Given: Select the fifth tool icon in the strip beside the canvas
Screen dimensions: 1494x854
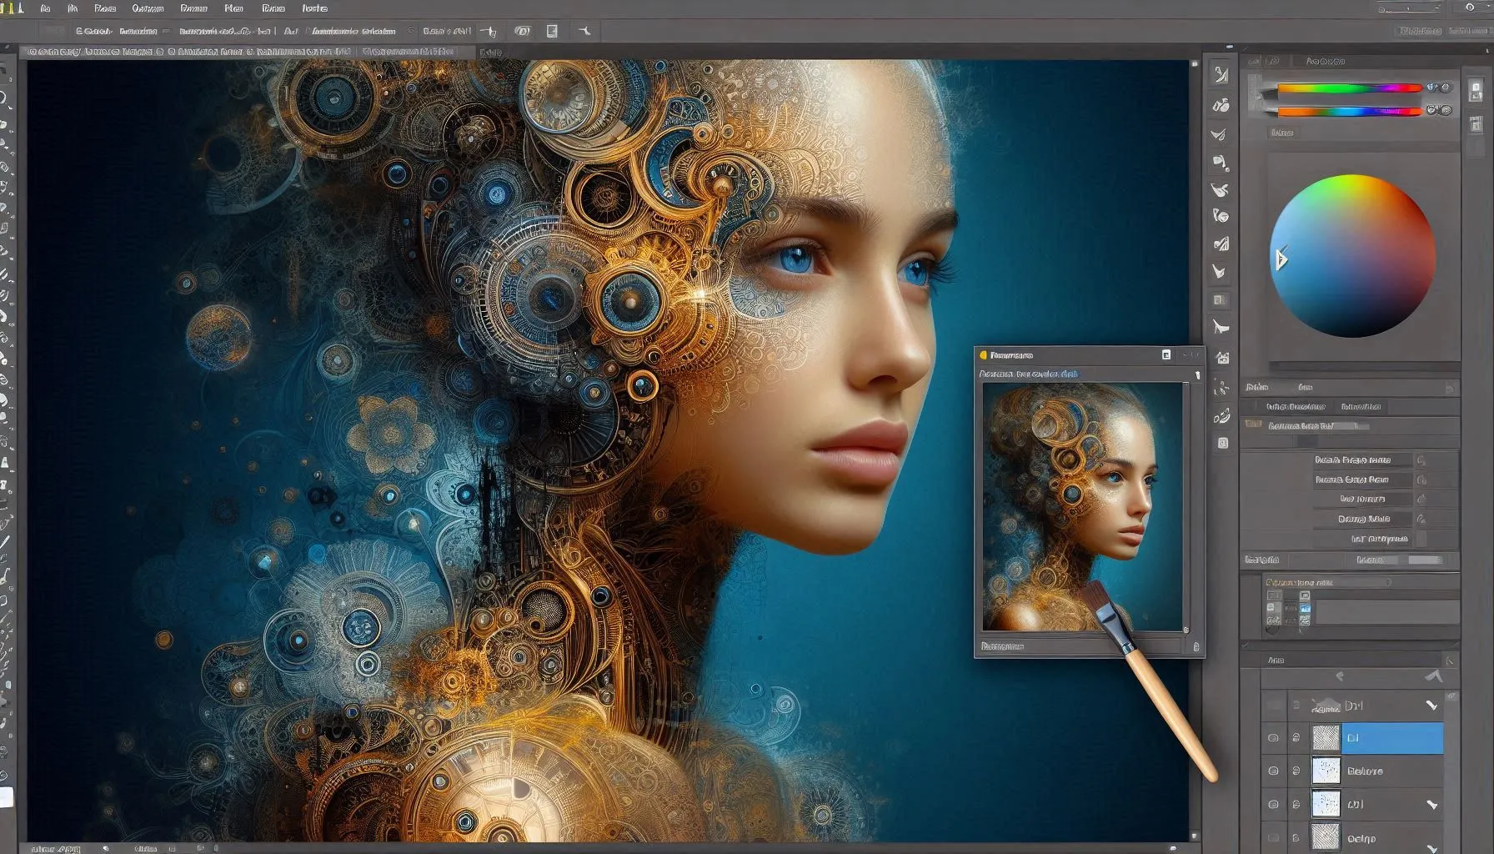Looking at the screenshot, I should (x=1221, y=189).
